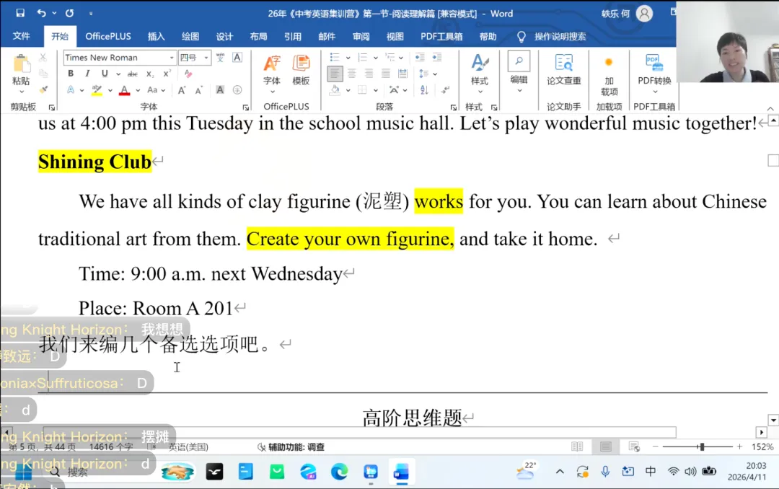
Task: Click the 152% zoom level
Action: pyautogui.click(x=762, y=446)
